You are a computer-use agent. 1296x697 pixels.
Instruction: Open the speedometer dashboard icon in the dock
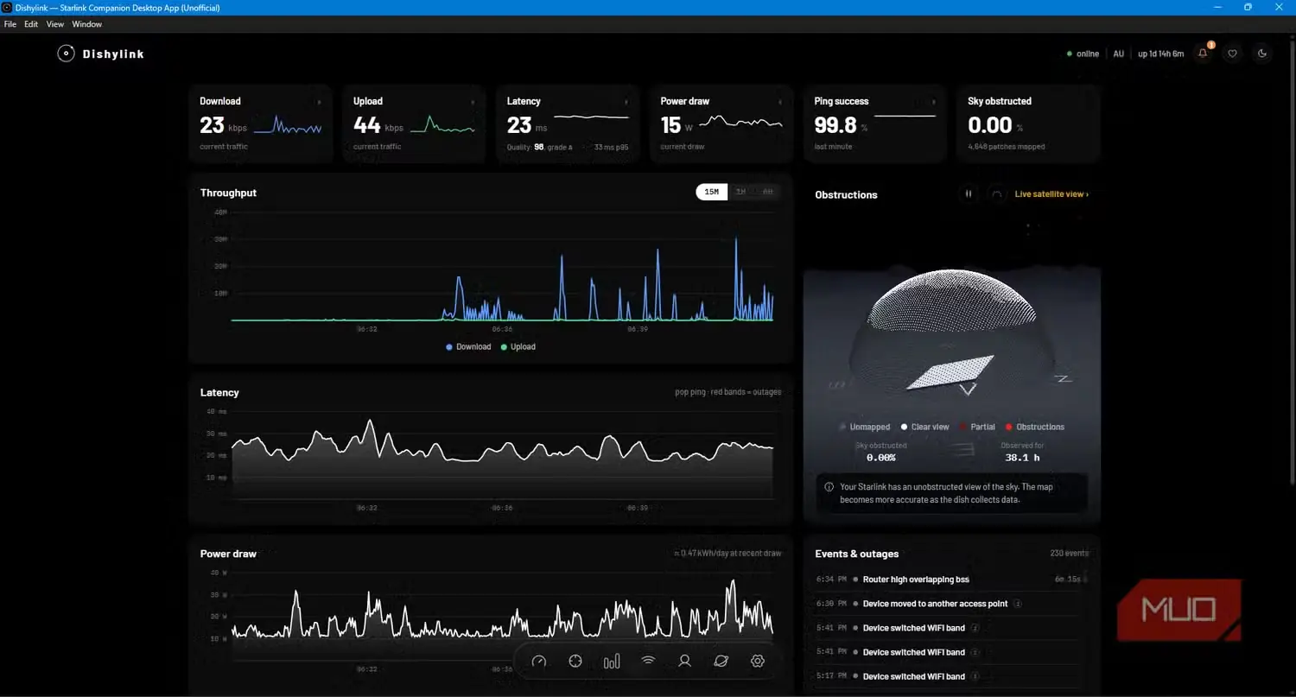539,662
